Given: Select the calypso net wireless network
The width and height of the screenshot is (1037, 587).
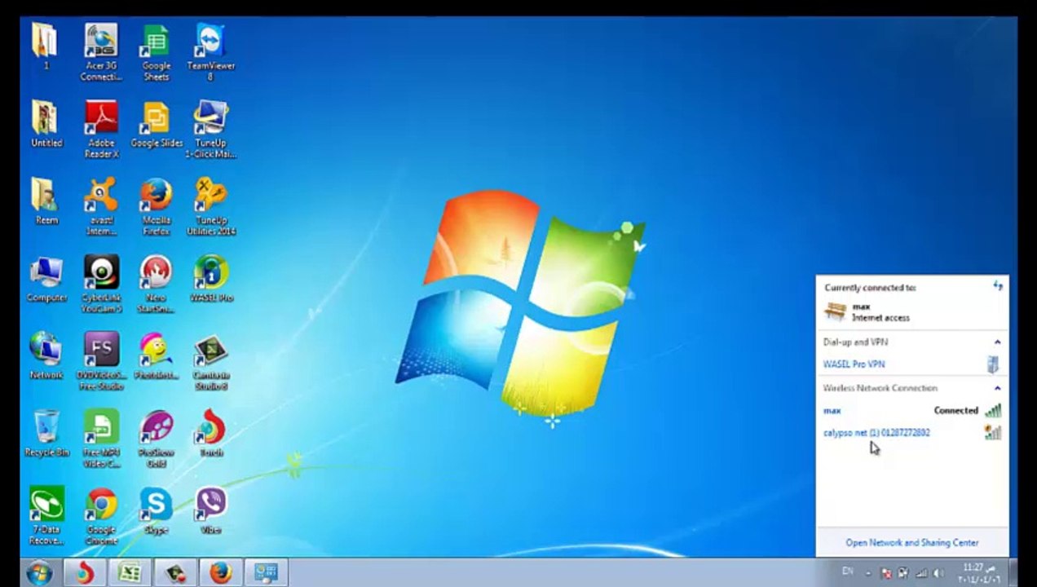Looking at the screenshot, I should point(911,433).
